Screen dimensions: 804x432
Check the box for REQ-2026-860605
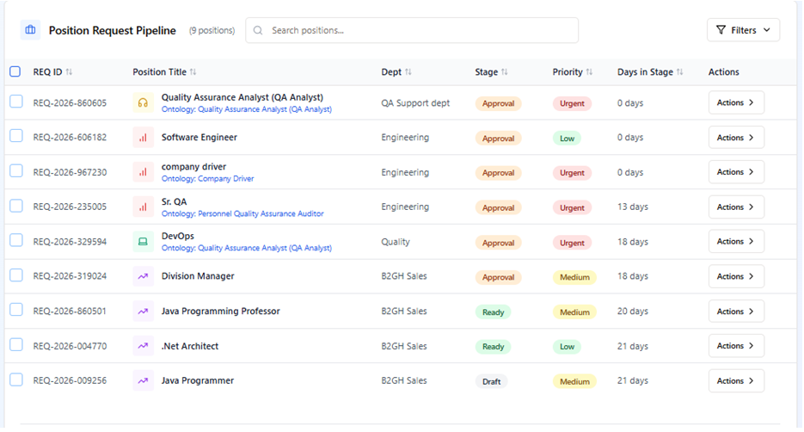click(16, 102)
